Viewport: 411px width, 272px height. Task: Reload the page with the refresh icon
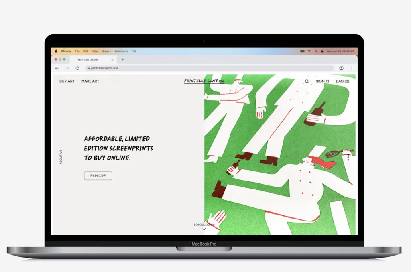(x=77, y=68)
